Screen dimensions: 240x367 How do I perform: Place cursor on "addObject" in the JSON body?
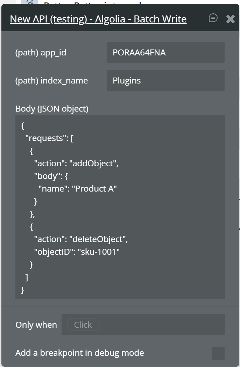[x=94, y=164]
